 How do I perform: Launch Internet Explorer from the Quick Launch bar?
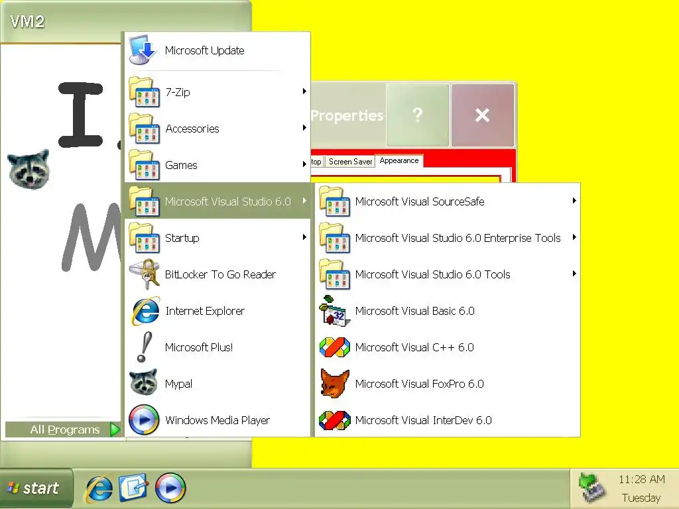click(x=99, y=488)
